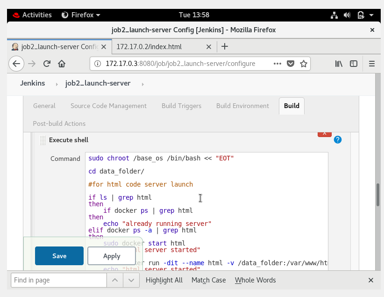Focus the Find in page field

coord(59,280)
